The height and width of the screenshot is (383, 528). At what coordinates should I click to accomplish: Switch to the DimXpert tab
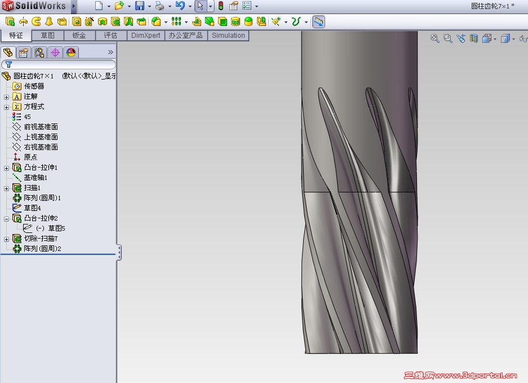[x=145, y=36]
